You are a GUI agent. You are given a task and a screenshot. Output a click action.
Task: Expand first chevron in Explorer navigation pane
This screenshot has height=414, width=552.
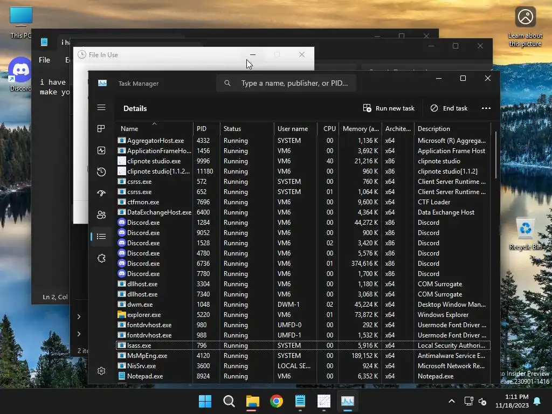click(79, 316)
